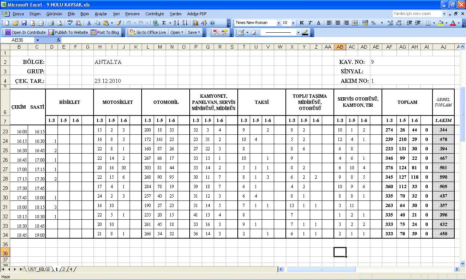
Task: Open the Araçlar menu
Action: [x=101, y=14]
